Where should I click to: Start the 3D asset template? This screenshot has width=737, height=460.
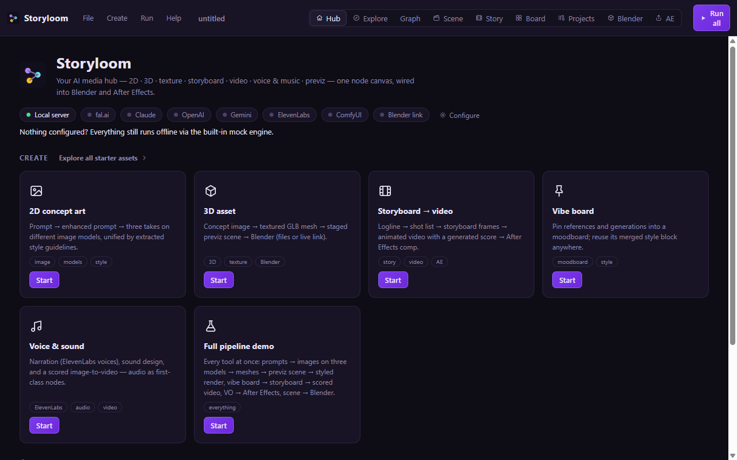(x=219, y=280)
